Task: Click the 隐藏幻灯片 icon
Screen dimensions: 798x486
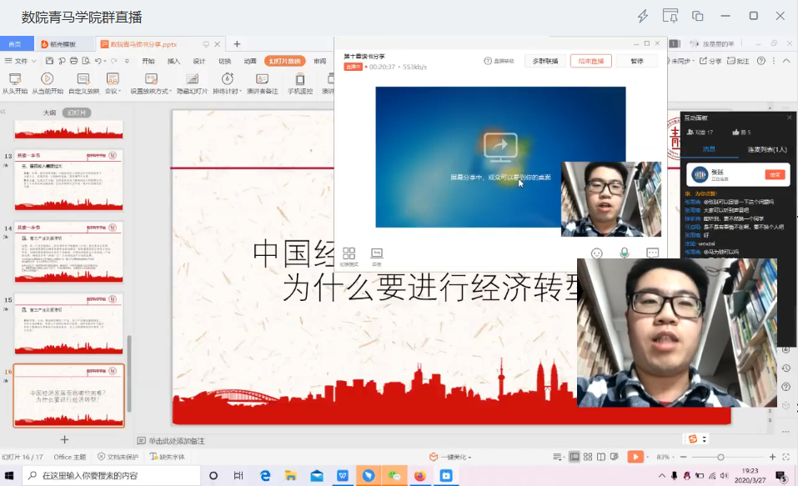Action: click(x=192, y=78)
